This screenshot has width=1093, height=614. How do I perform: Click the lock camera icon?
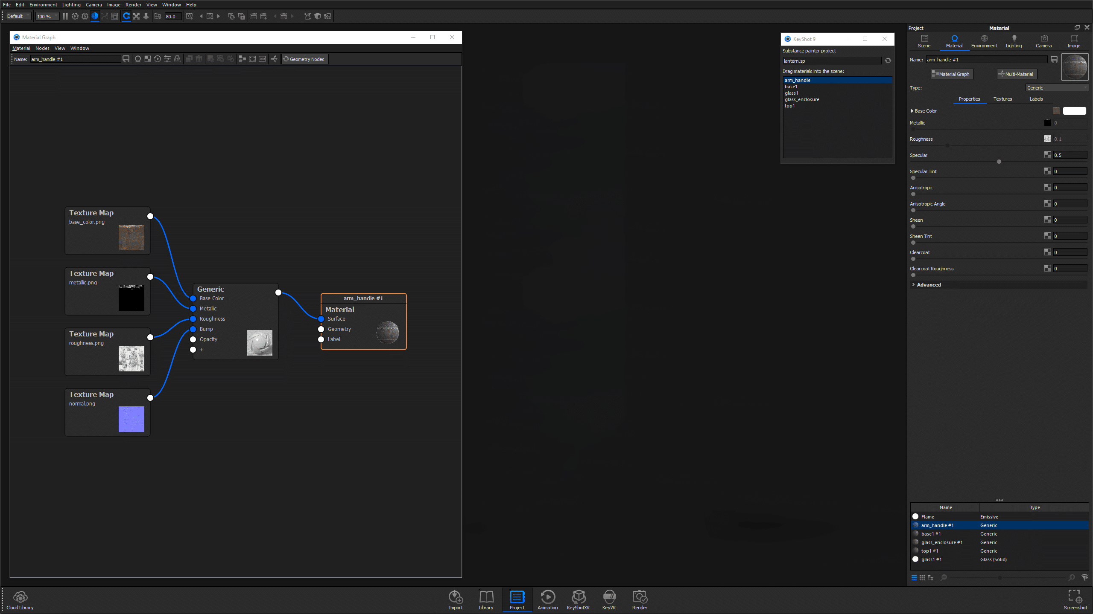[242, 16]
